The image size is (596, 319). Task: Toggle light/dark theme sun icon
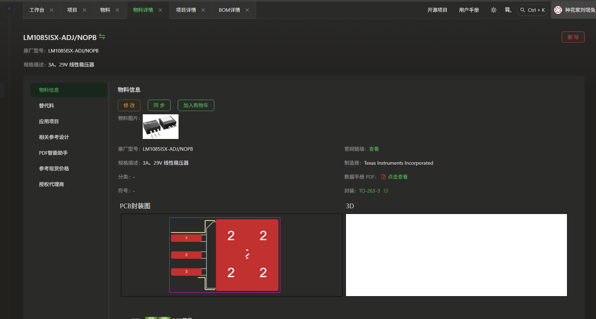pos(494,10)
